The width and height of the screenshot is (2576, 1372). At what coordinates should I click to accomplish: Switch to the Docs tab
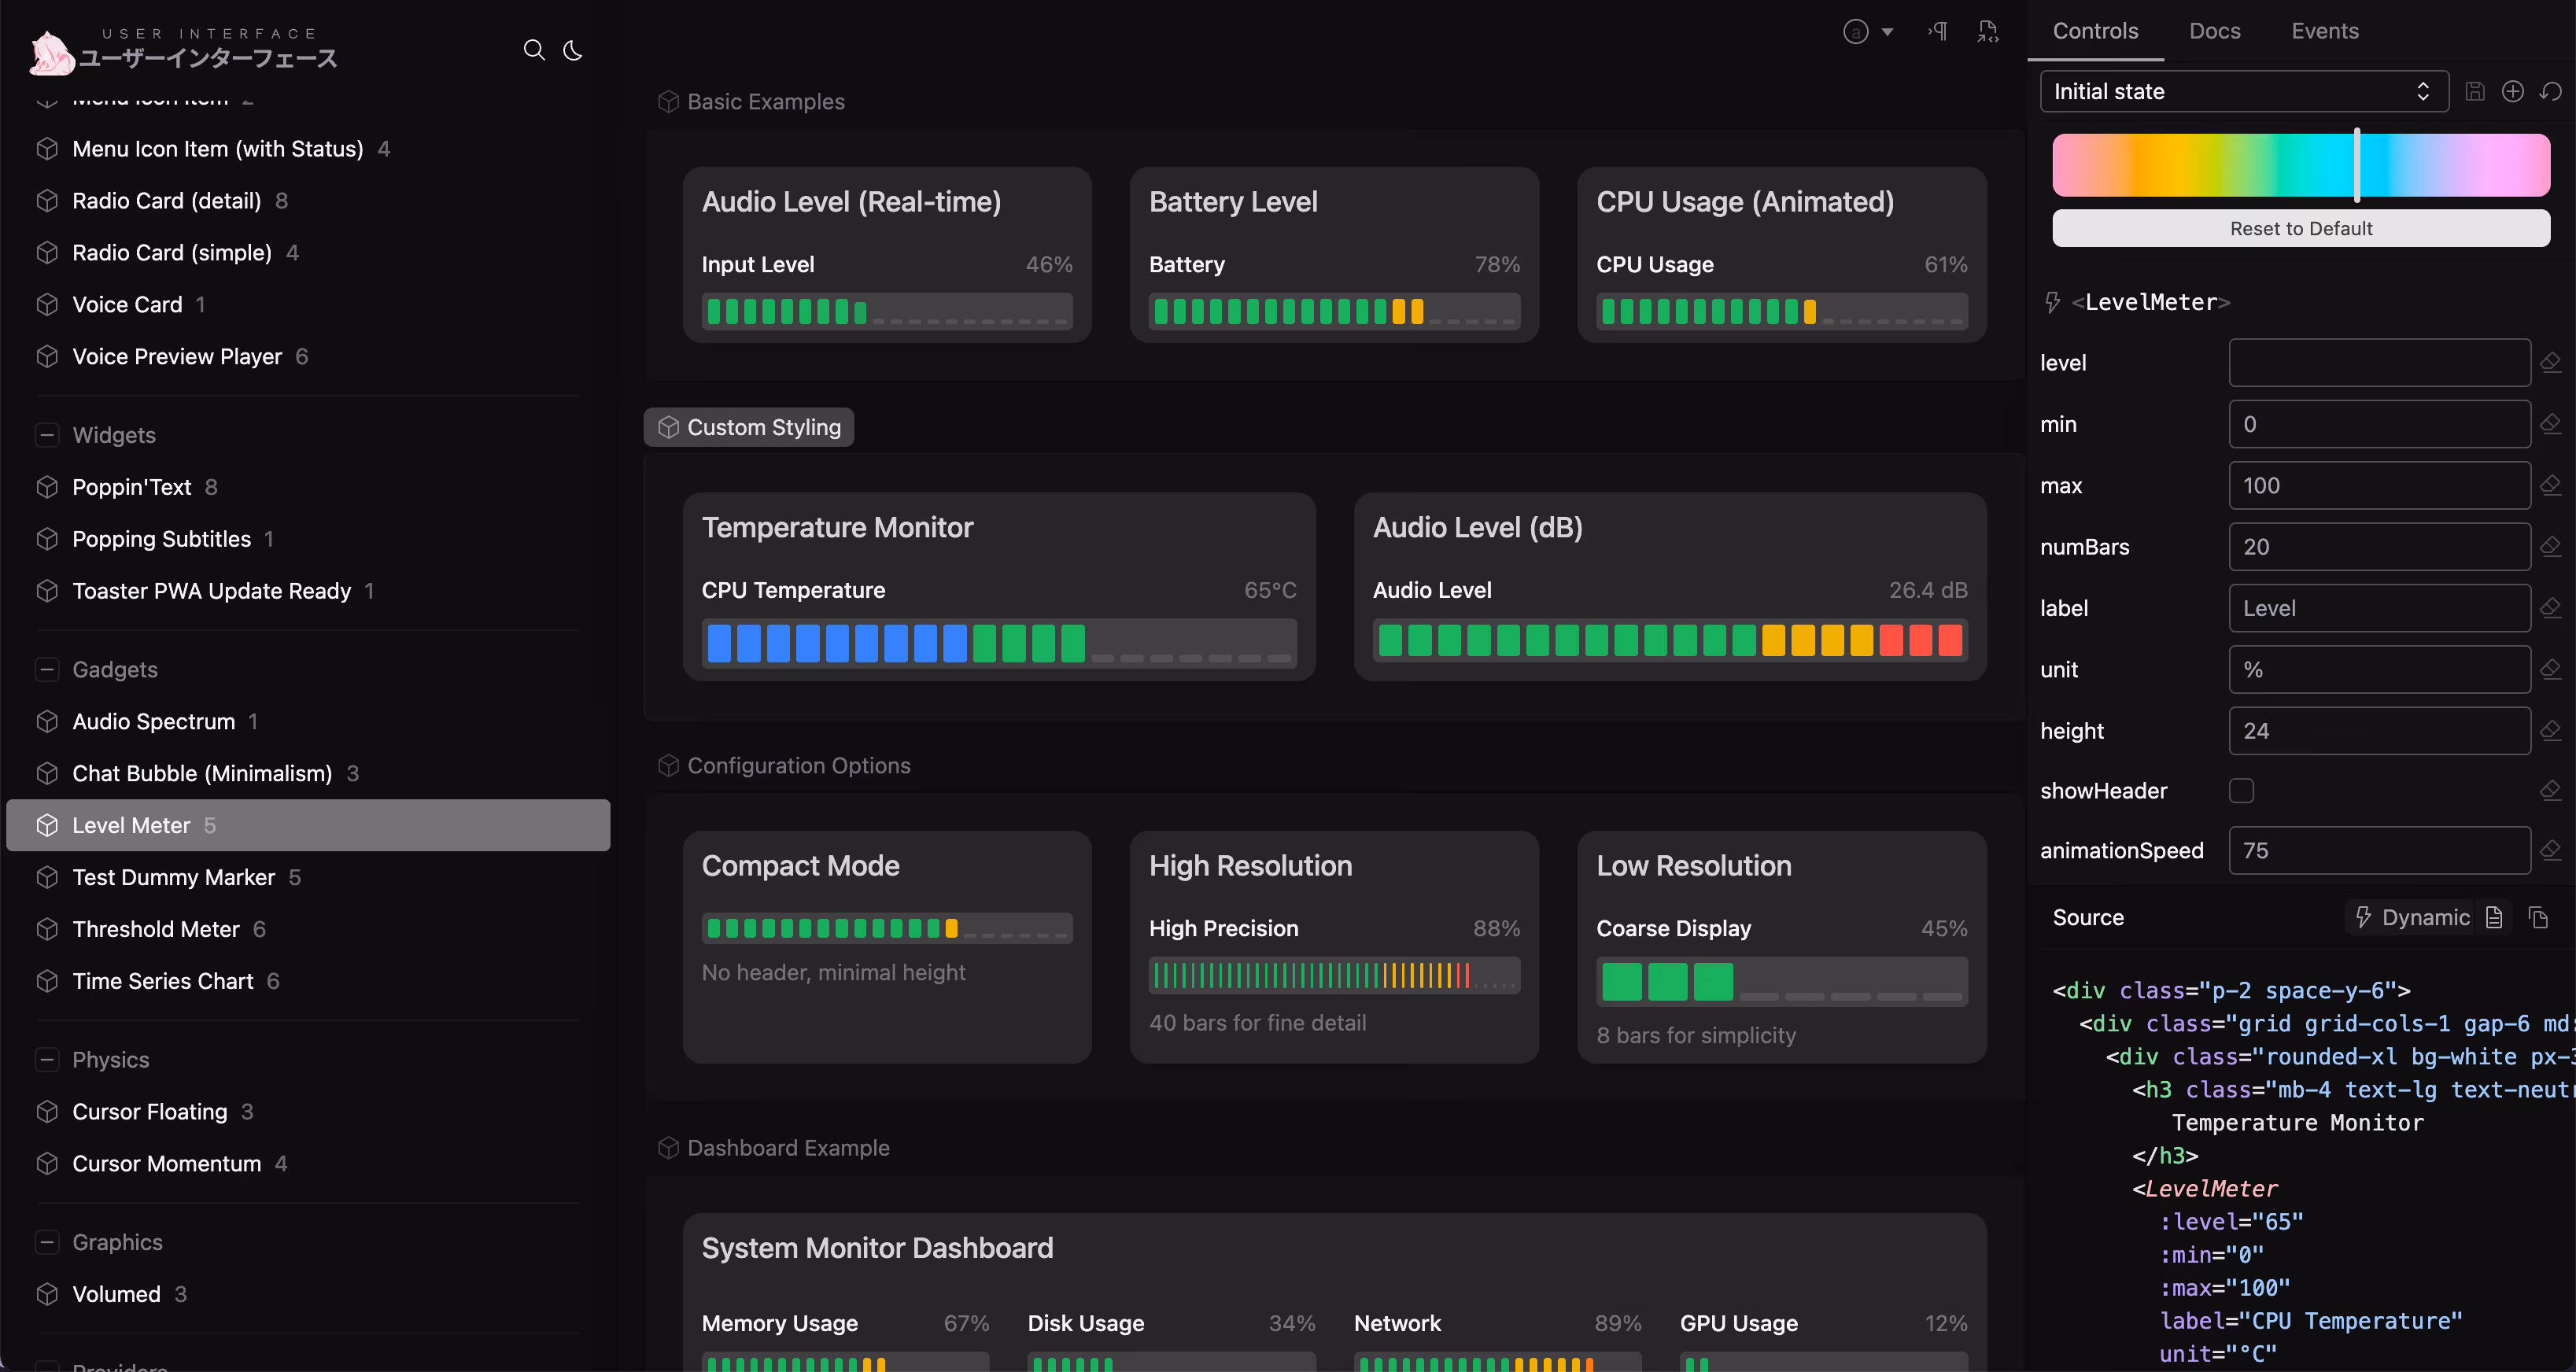pos(2214,31)
